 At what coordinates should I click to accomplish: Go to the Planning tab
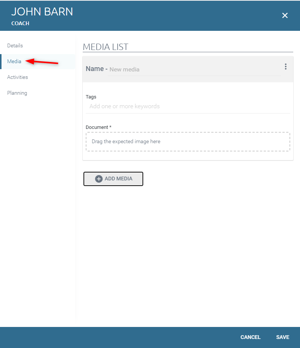click(17, 93)
